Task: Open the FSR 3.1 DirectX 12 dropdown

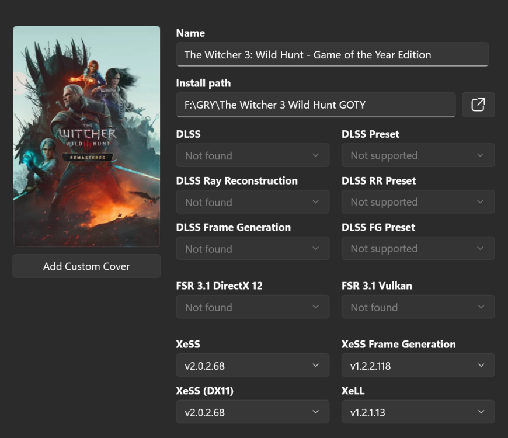Action: point(253,307)
